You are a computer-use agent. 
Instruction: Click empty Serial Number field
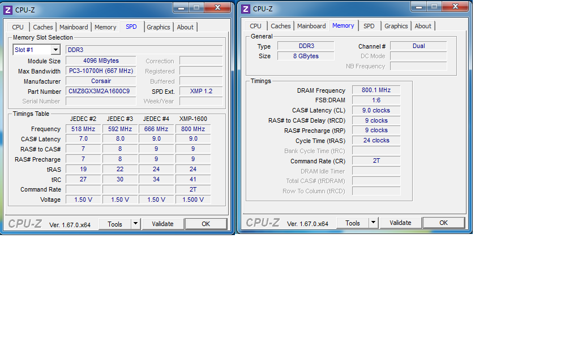pos(101,101)
